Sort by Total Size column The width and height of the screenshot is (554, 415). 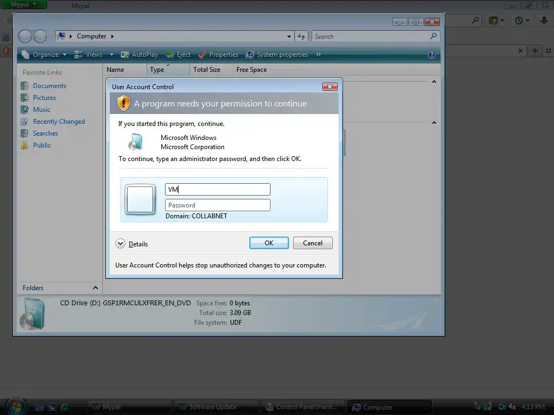pos(212,70)
